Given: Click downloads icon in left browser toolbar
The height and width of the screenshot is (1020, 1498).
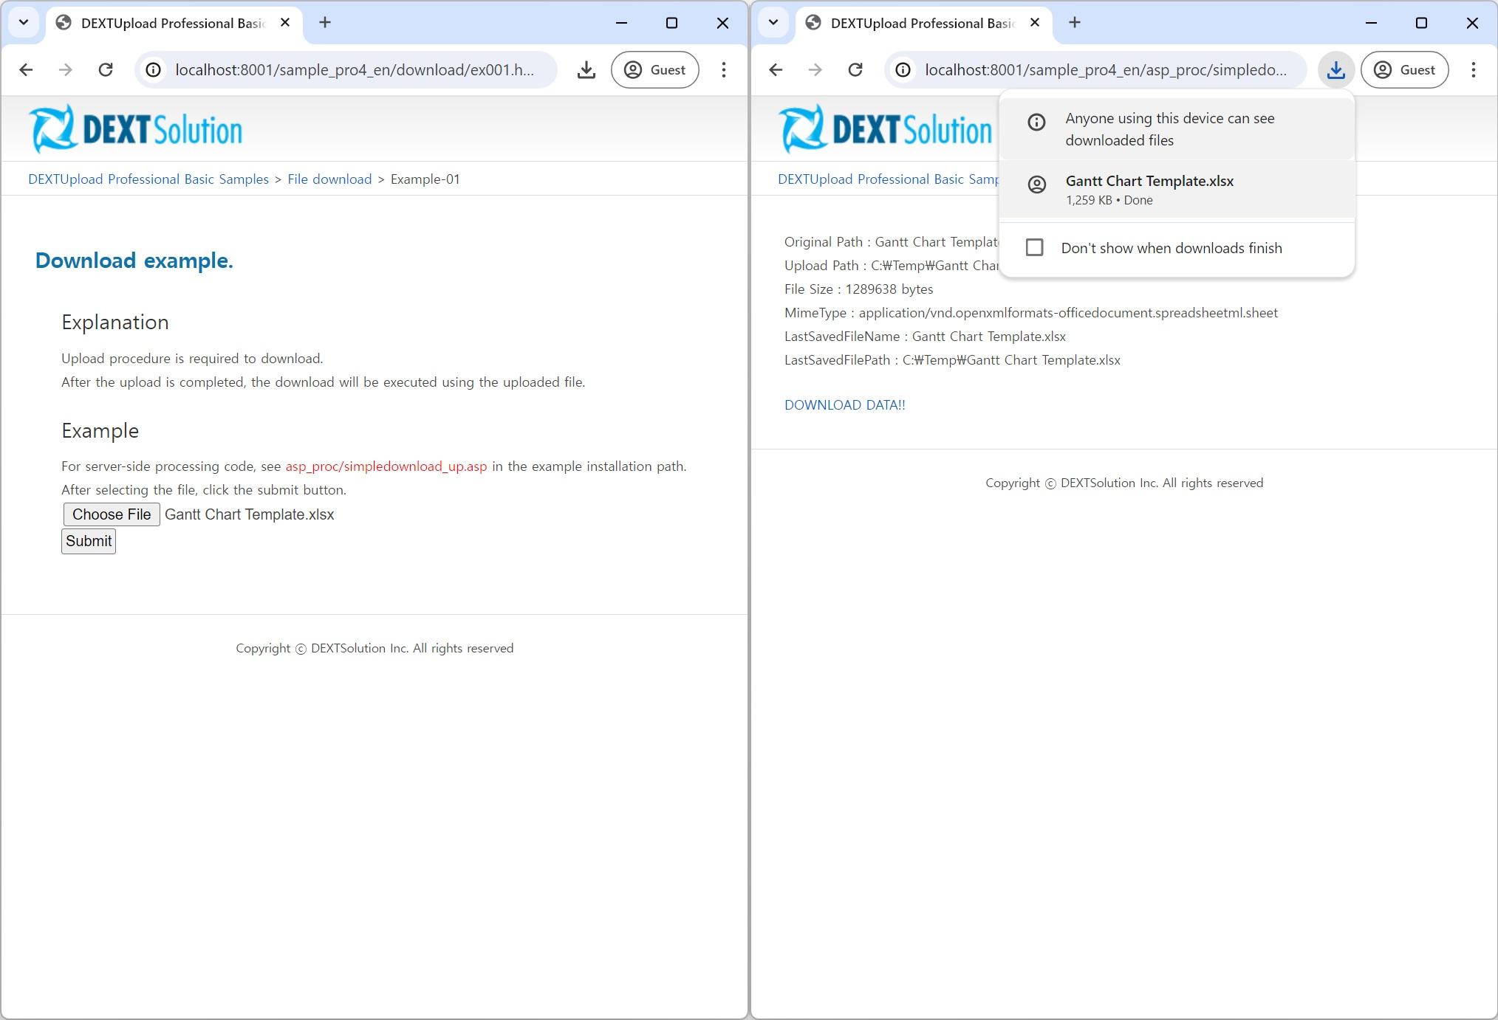Looking at the screenshot, I should point(586,70).
